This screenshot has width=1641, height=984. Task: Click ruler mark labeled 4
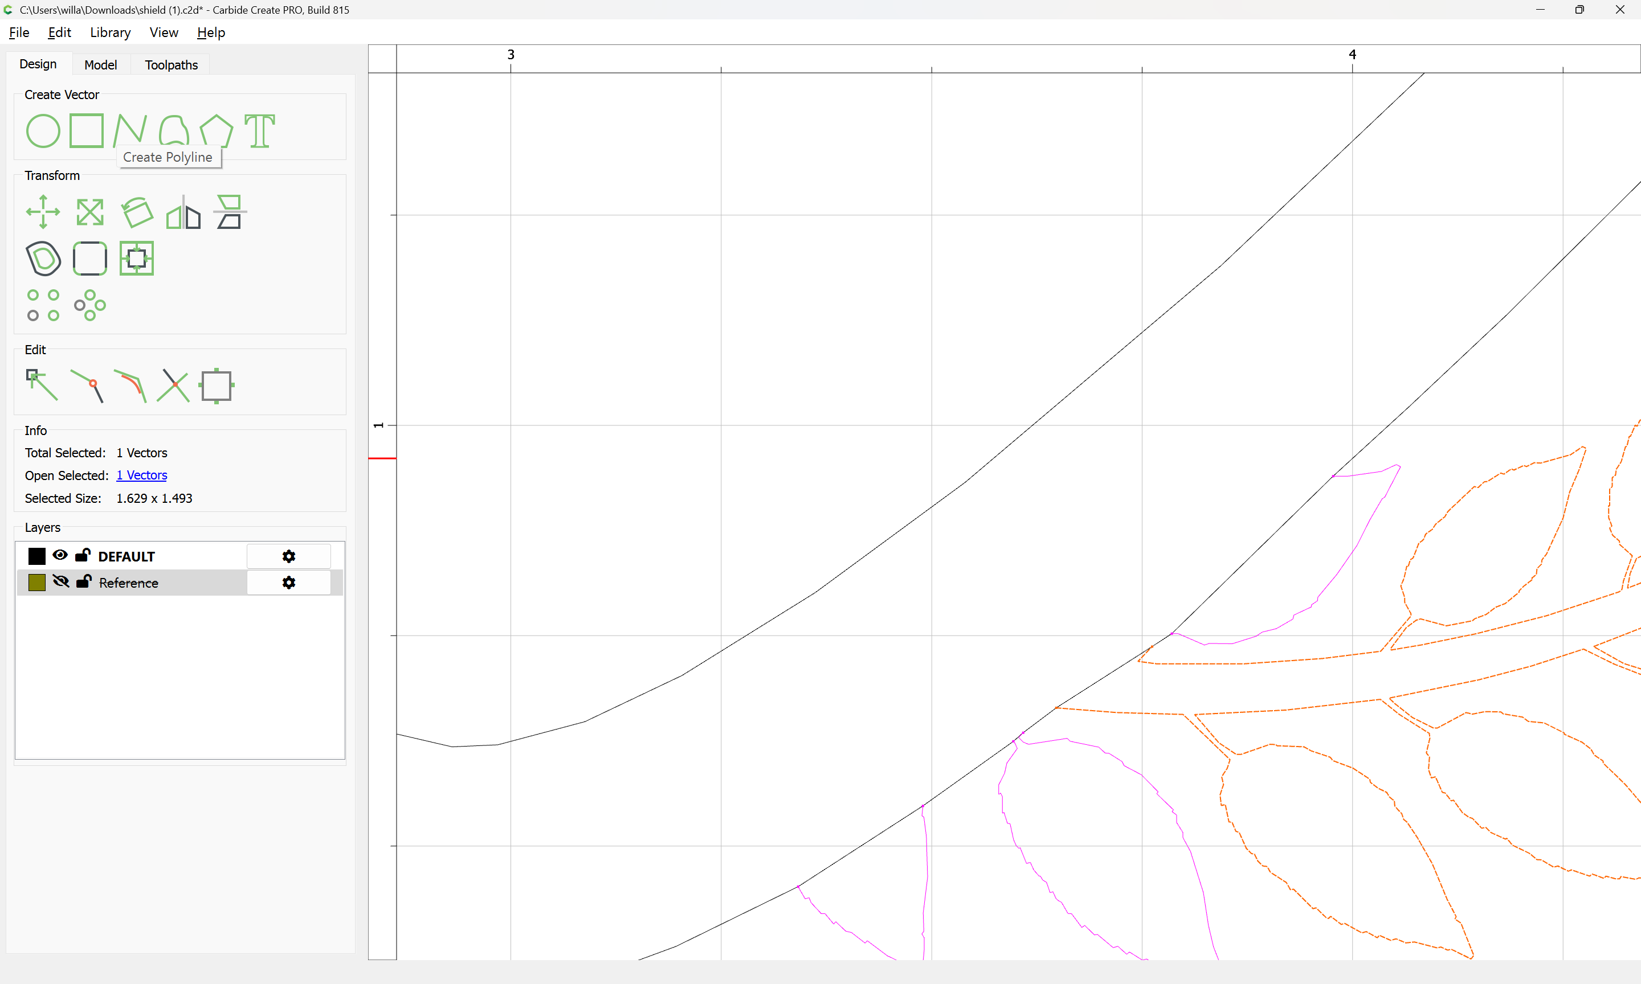(1353, 54)
